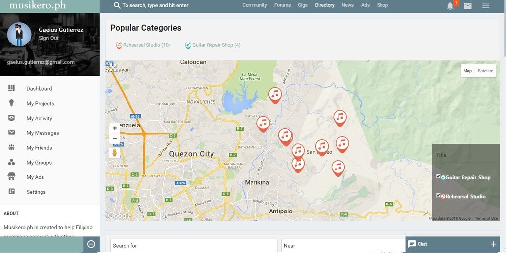Switch map to Satellite view
The height and width of the screenshot is (253, 506).
[x=485, y=71]
